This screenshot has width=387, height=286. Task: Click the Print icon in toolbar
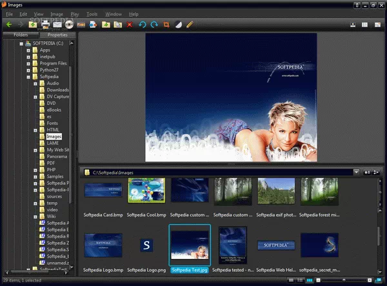[45, 25]
